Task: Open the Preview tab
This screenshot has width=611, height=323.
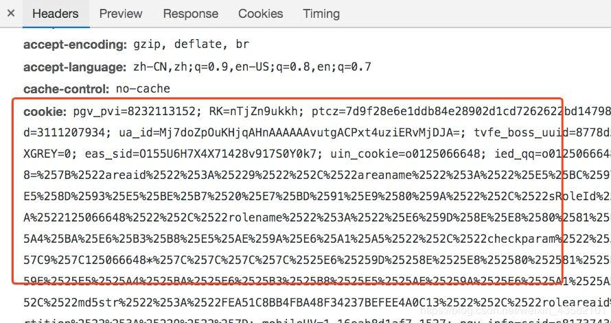Action: (121, 13)
